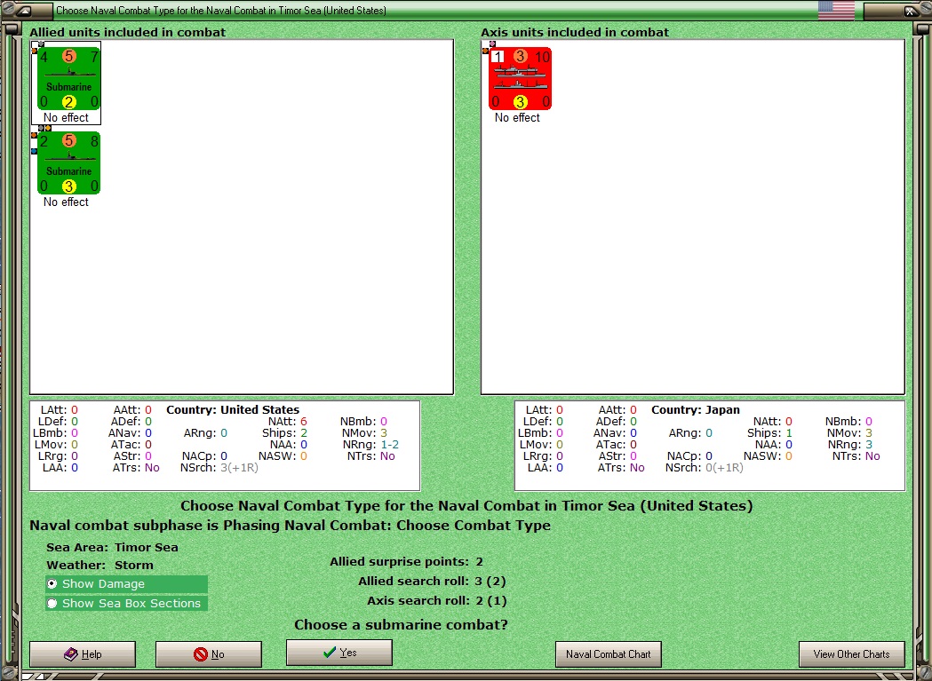Click 'NAtt: 0' in Japan stats
Screen dimensions: 932x681
coord(773,422)
